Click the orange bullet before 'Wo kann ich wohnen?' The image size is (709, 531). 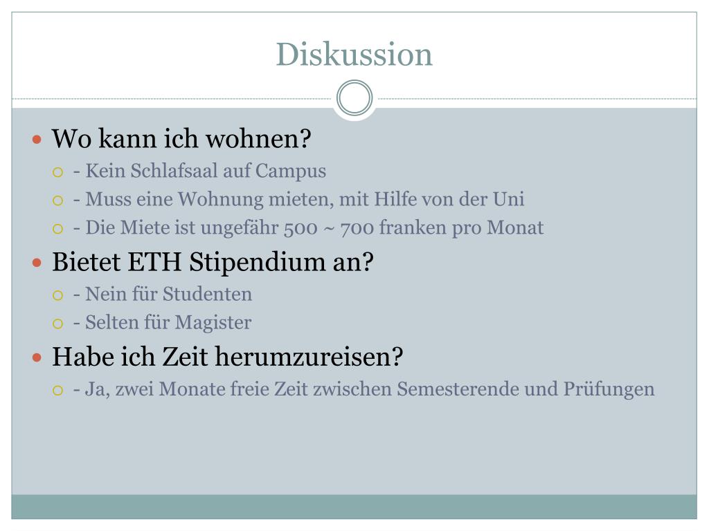37,139
